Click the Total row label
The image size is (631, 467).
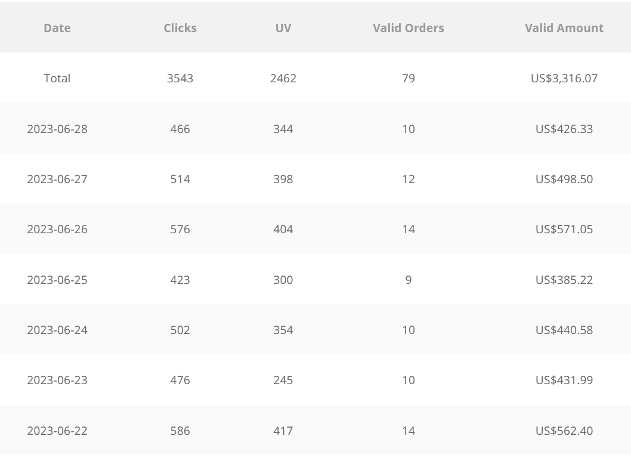tap(57, 78)
